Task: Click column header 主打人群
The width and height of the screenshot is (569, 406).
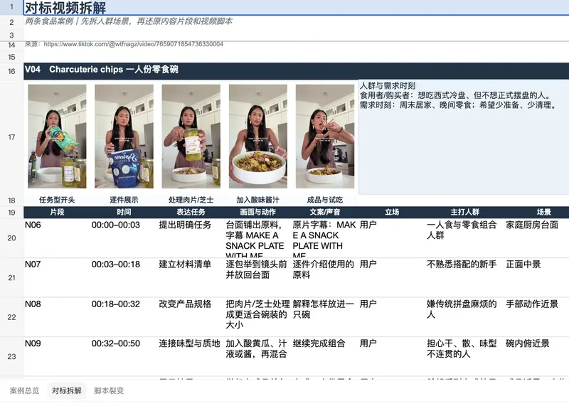Action: pos(465,212)
